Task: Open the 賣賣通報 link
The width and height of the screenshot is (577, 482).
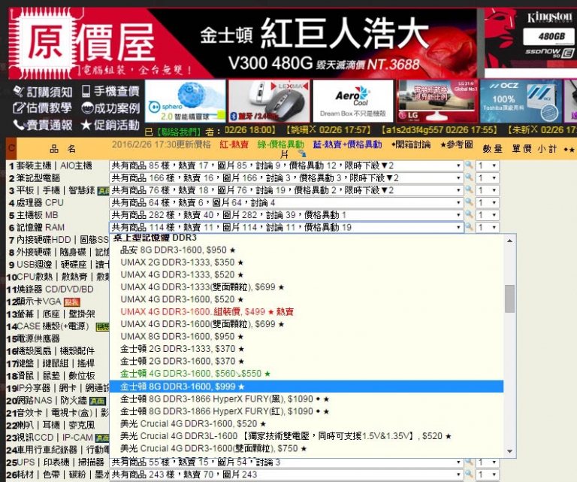Action: pos(42,125)
